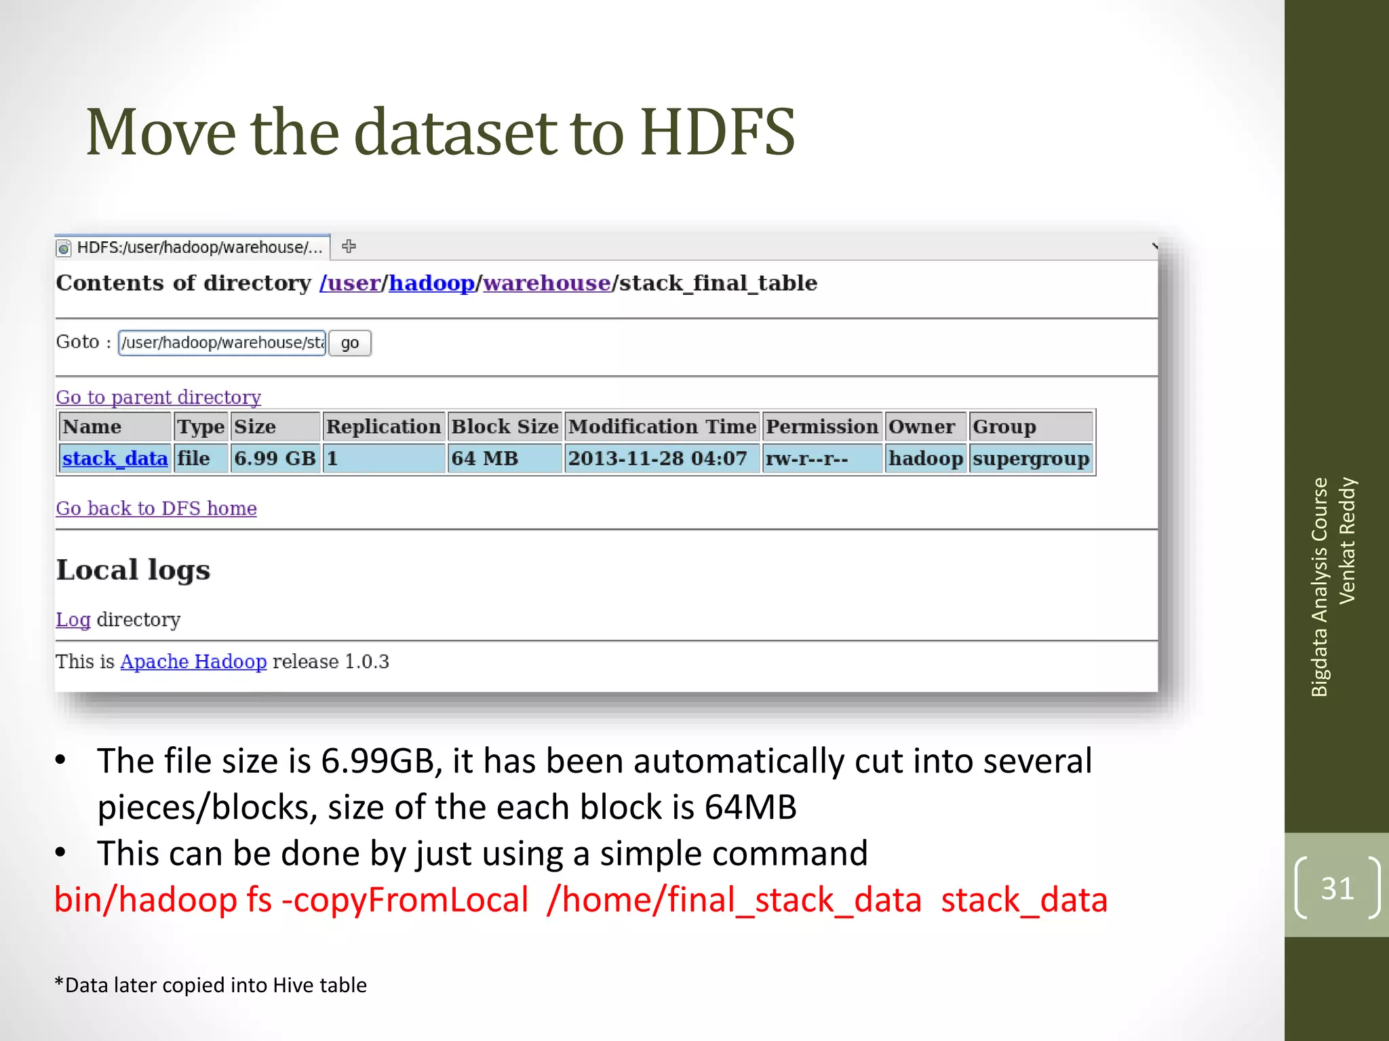Select the 6.99 GB size cell

tap(275, 459)
